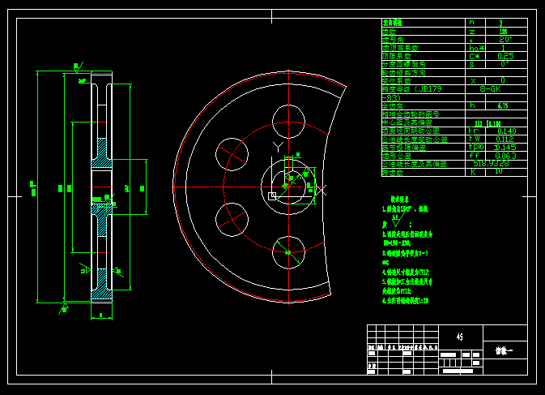545x395 pixels.
Task: Select the top lightening hole circle
Action: [x=288, y=122]
